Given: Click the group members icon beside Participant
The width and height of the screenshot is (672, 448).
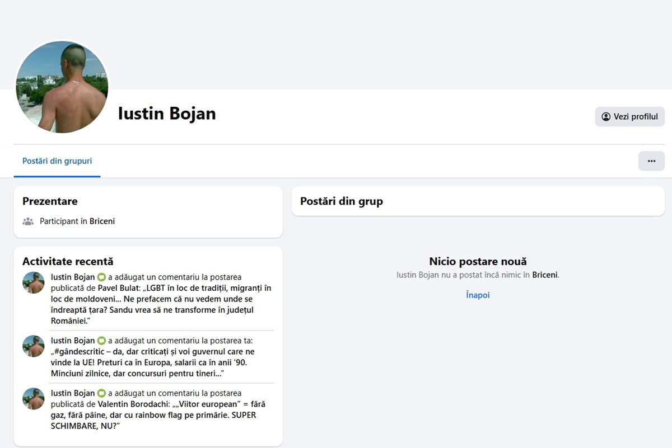Looking at the screenshot, I should click(x=28, y=221).
